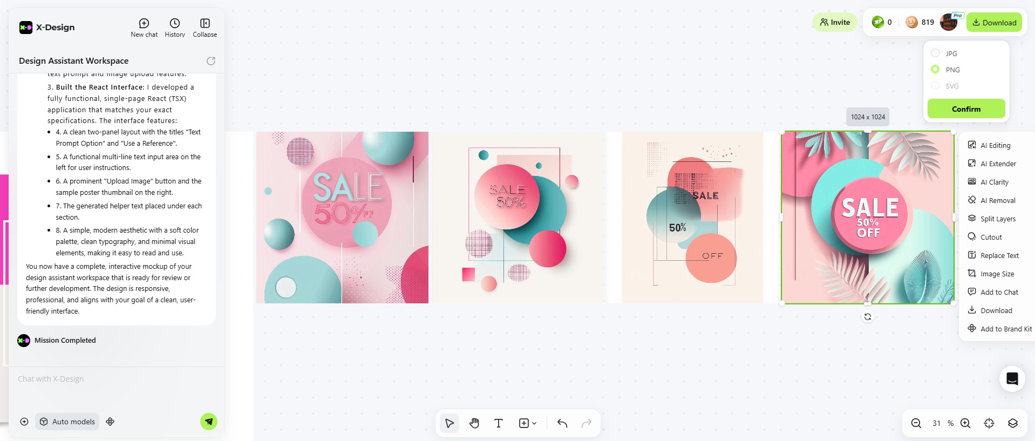Image resolution: width=1035 pixels, height=441 pixels.
Task: Send the chat message
Action: pyautogui.click(x=209, y=422)
